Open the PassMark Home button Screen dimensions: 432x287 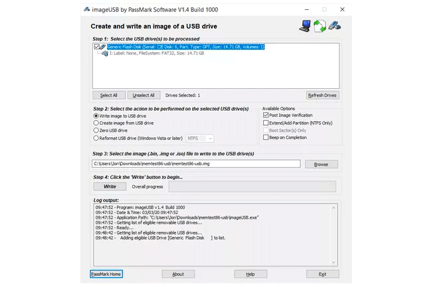106,274
